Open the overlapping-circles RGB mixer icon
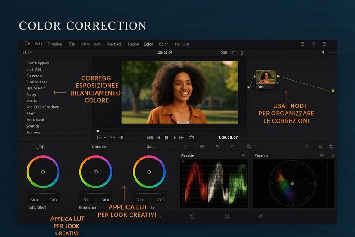Screen dimensions: 355x237 click(202, 146)
